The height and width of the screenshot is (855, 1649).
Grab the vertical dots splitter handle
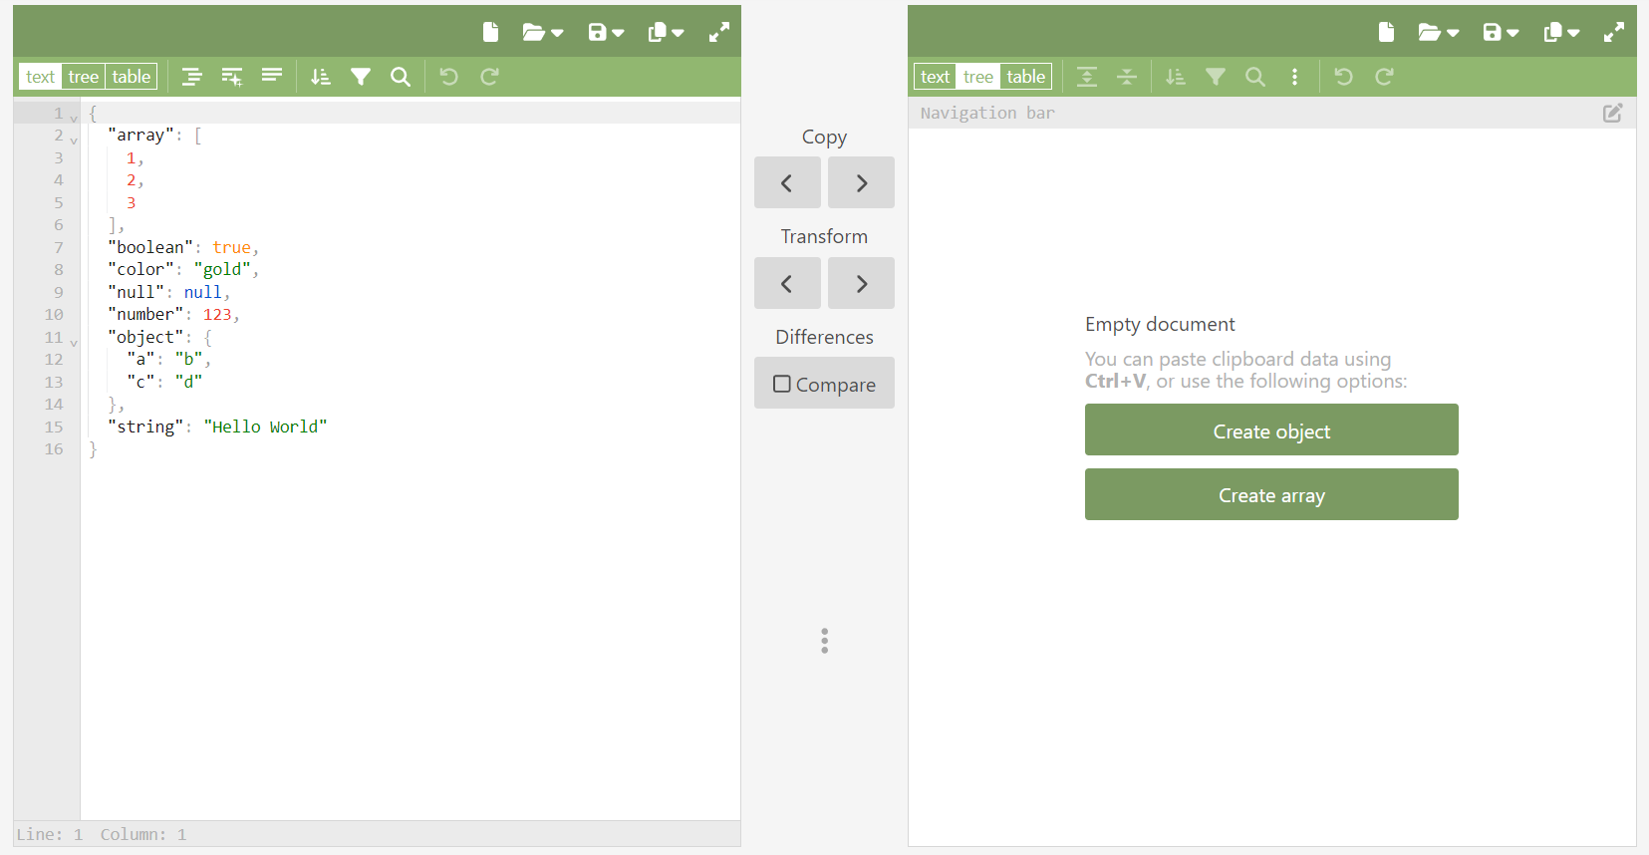pos(824,641)
